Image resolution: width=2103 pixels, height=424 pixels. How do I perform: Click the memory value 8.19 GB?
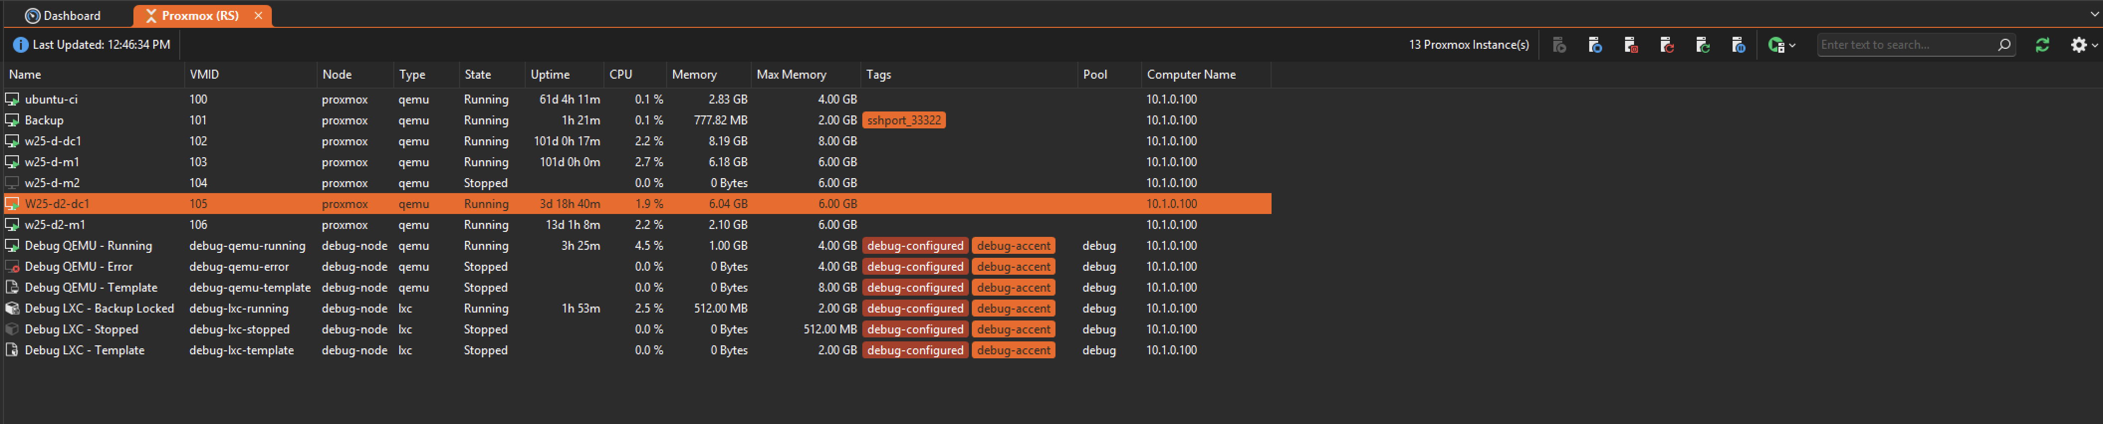[728, 141]
